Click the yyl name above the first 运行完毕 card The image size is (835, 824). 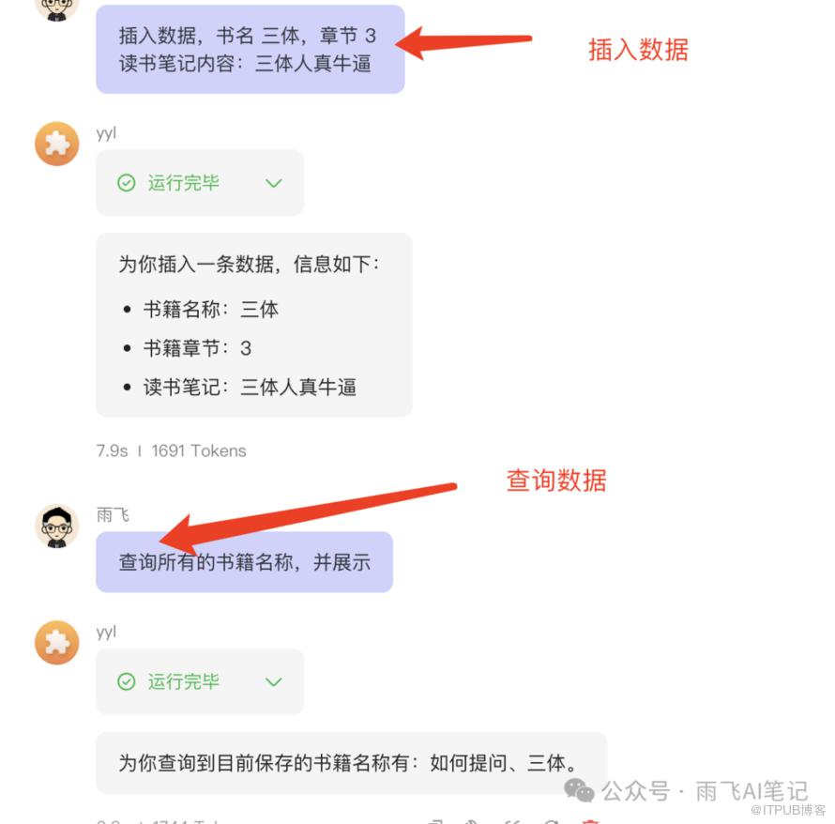coord(106,133)
